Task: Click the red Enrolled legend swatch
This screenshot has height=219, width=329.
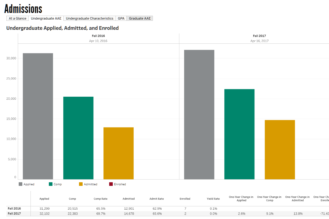Action: [x=111, y=184]
